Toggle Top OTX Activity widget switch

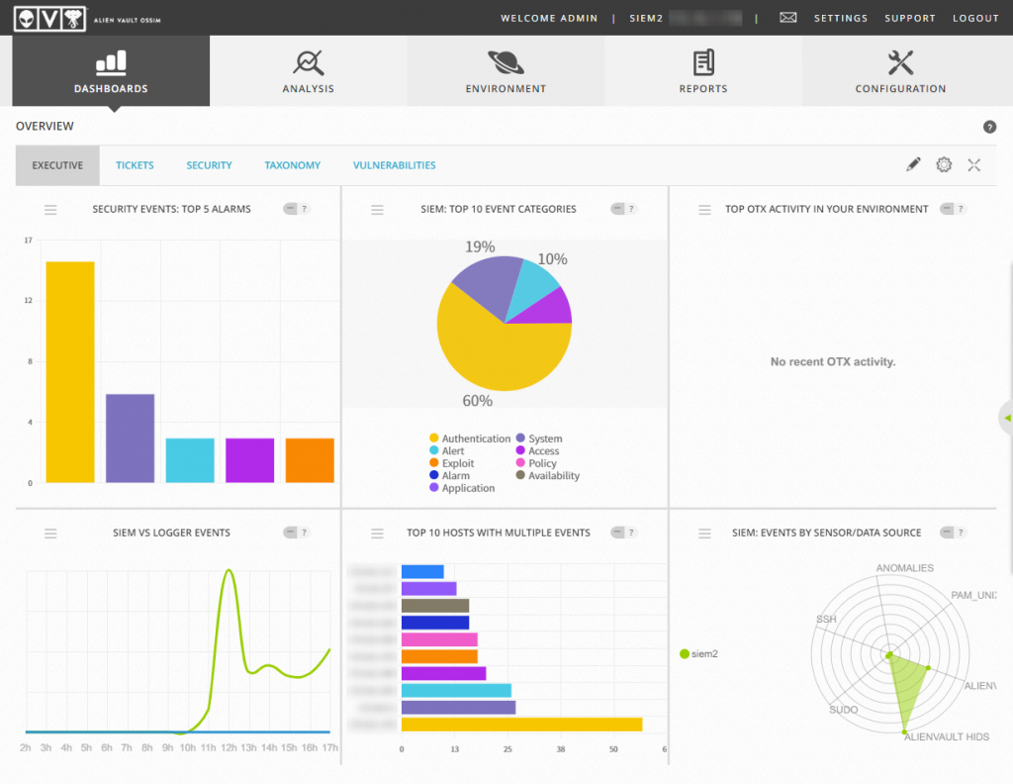pyautogui.click(x=947, y=209)
